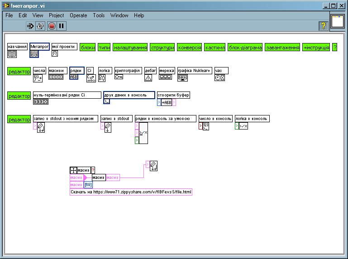
Task: Click the pink масив output terminal label
Action: click(x=113, y=177)
